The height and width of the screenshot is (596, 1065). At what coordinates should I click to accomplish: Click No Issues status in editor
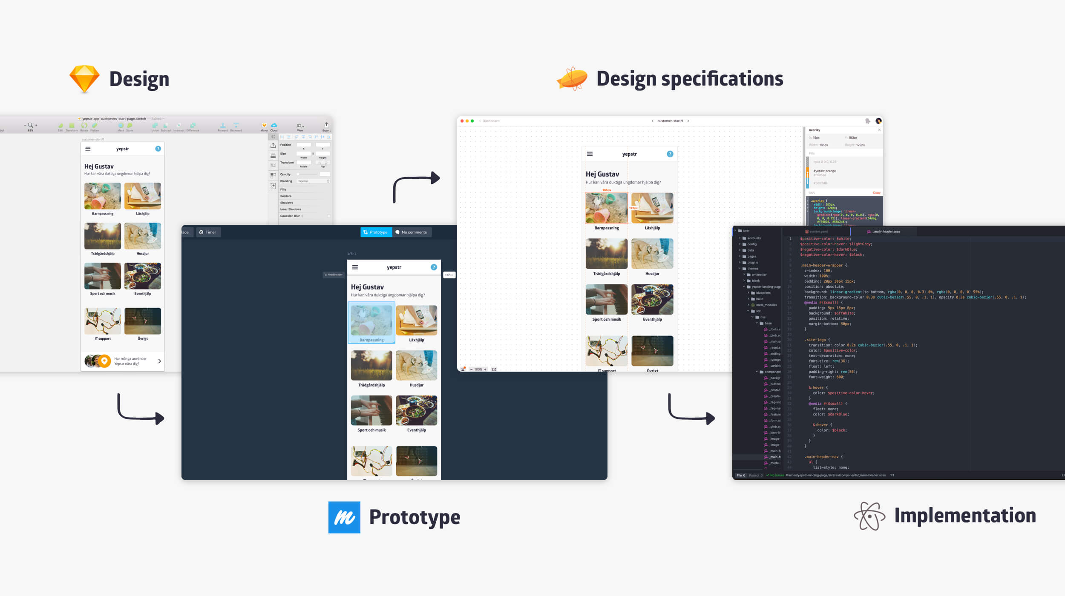[775, 476]
